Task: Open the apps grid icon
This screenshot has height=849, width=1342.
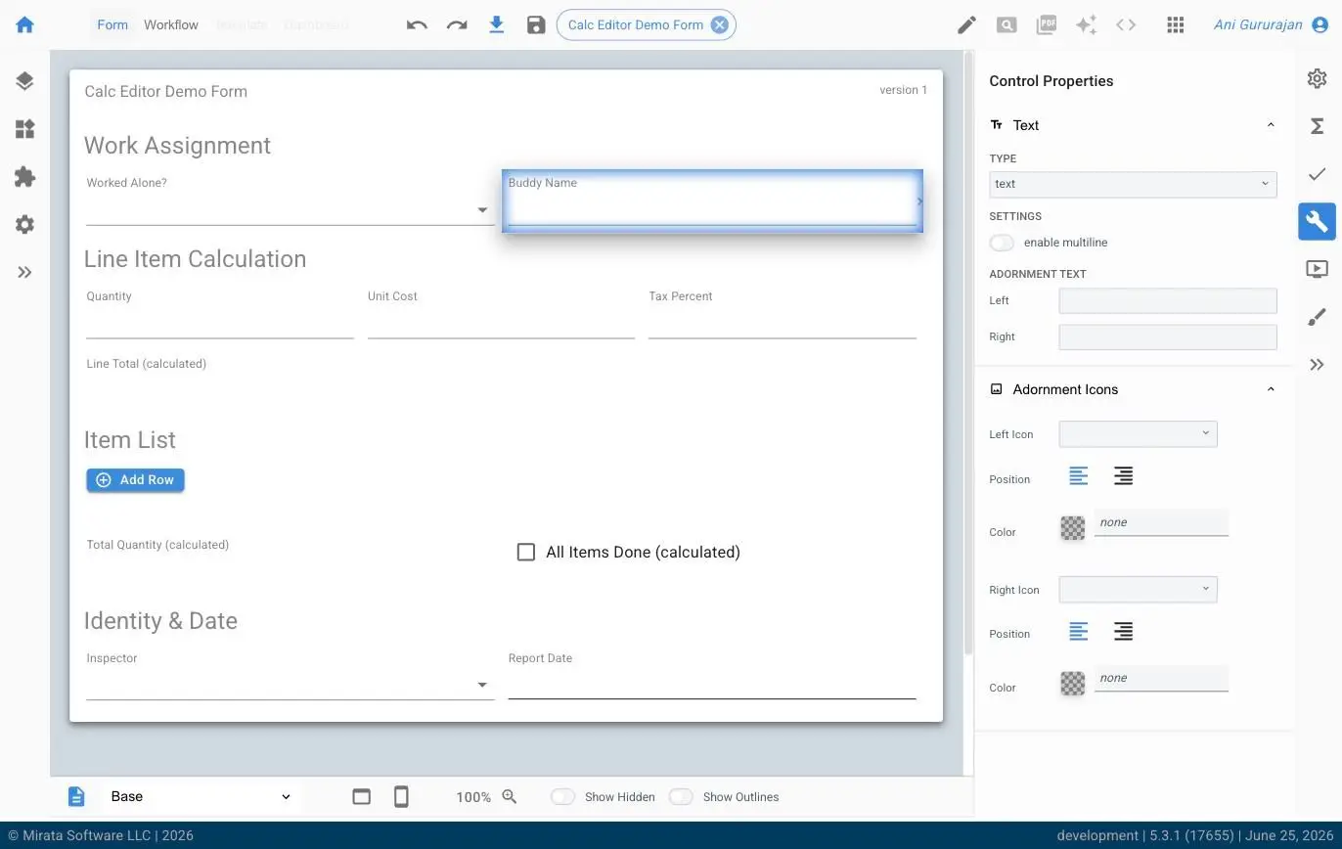Action: tap(1176, 24)
